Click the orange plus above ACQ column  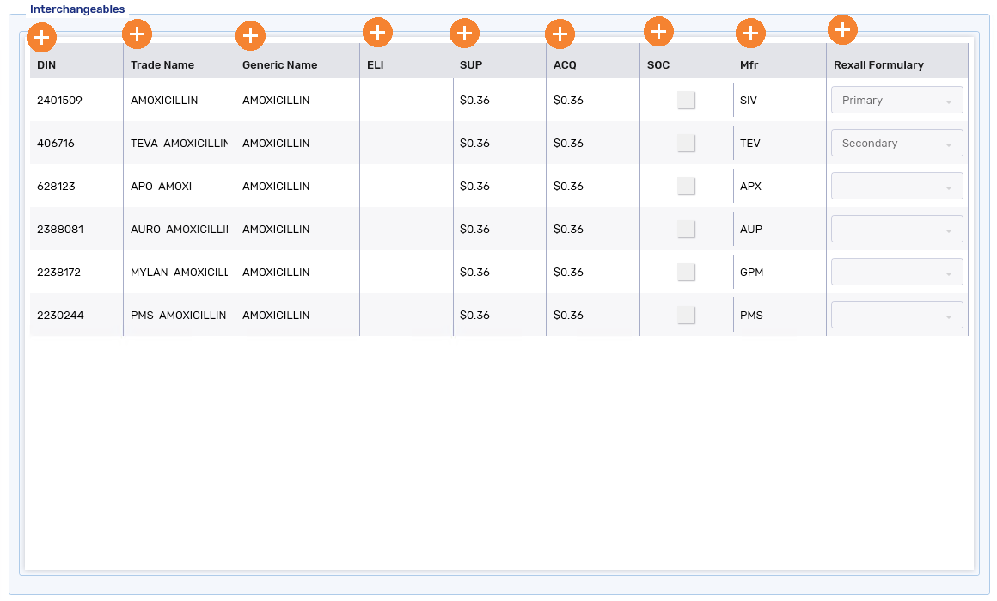(x=560, y=34)
